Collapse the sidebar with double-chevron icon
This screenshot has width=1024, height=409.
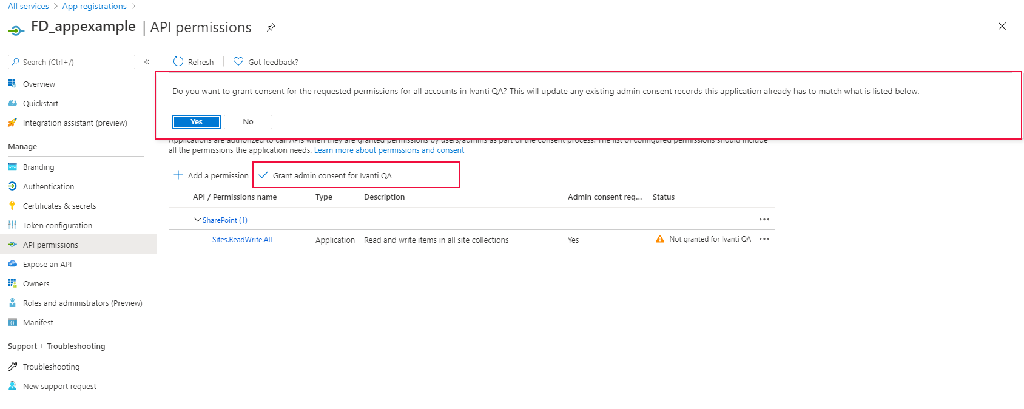(147, 62)
